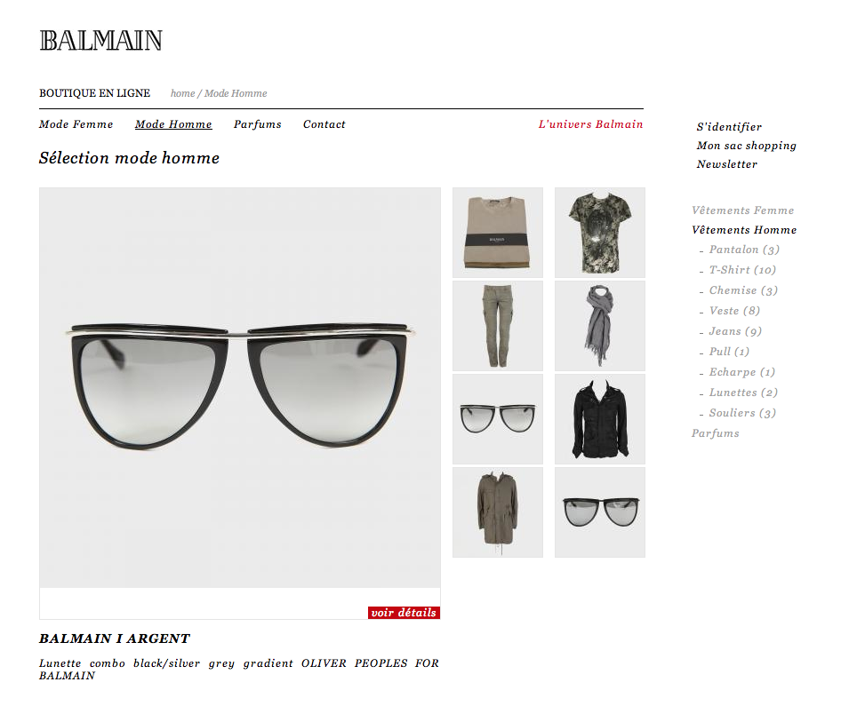Open the khaki parka coat thumbnail
Viewport: 857px width, 706px height.
pos(498,512)
